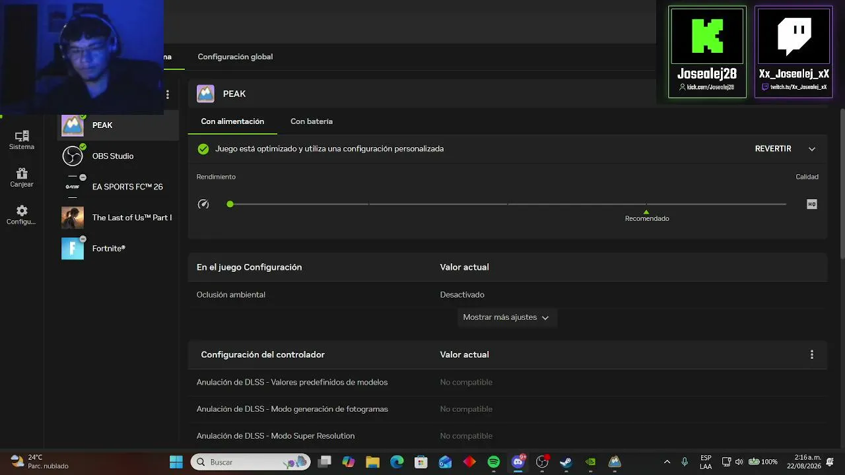Select The Last of Us Part I
Image resolution: width=845 pixels, height=475 pixels.
tap(119, 218)
